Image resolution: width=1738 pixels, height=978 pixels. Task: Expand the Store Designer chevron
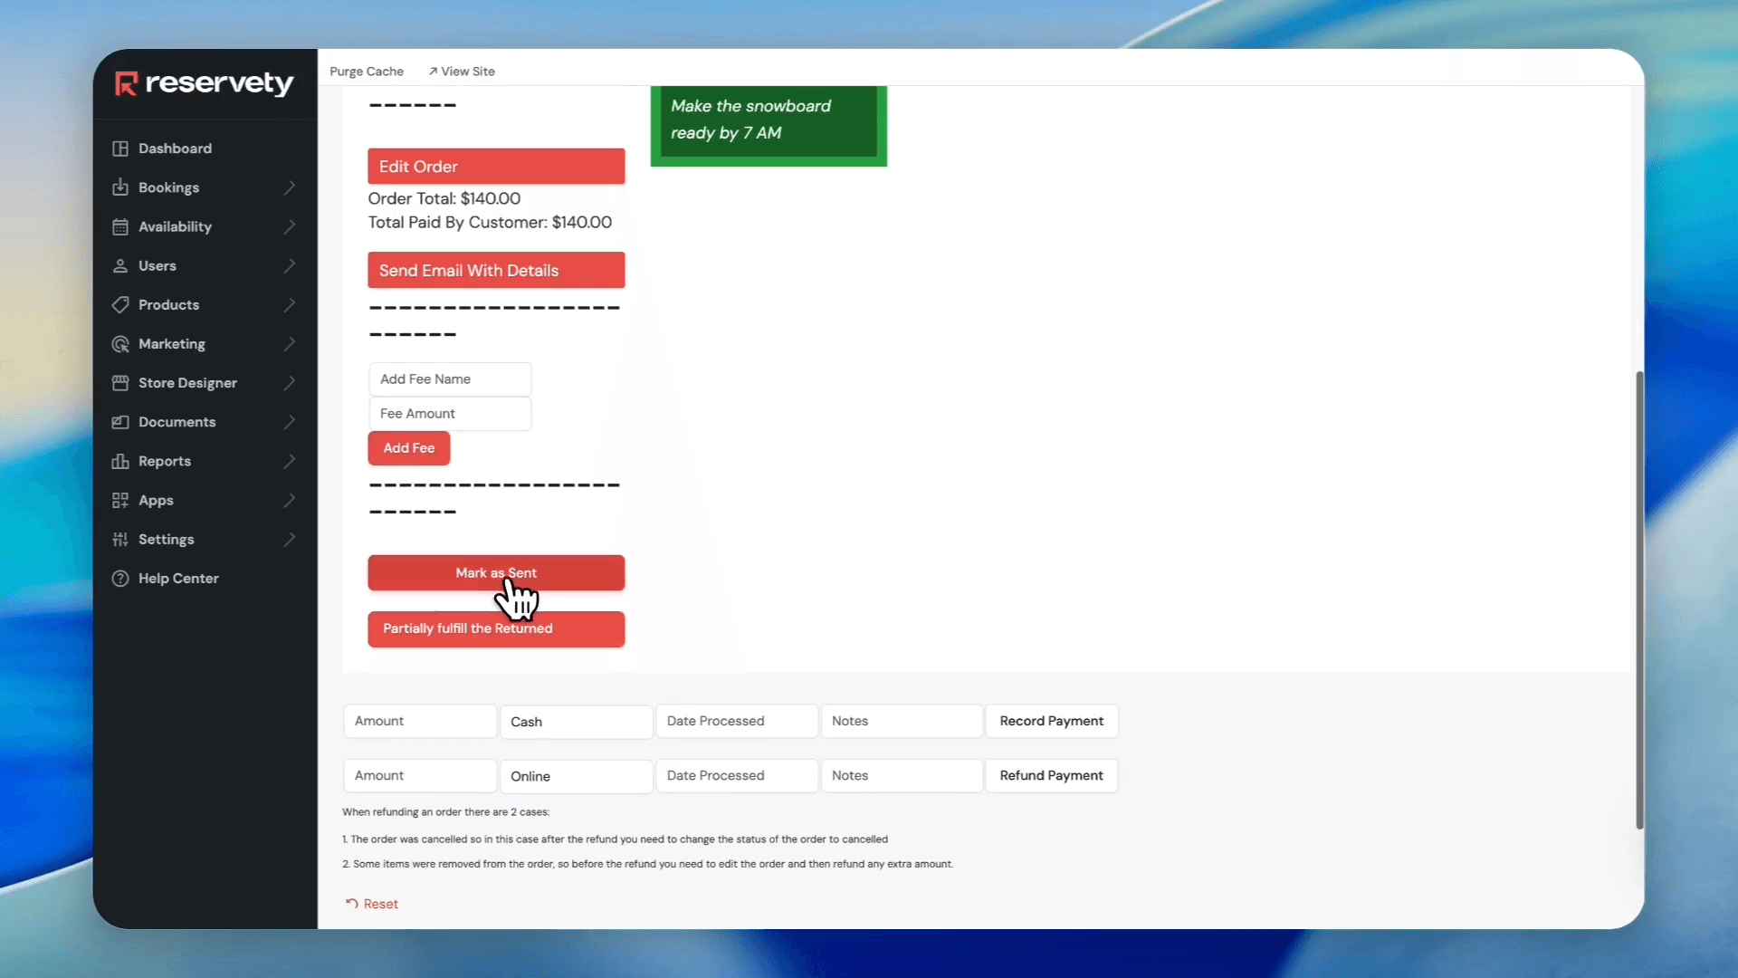290,383
